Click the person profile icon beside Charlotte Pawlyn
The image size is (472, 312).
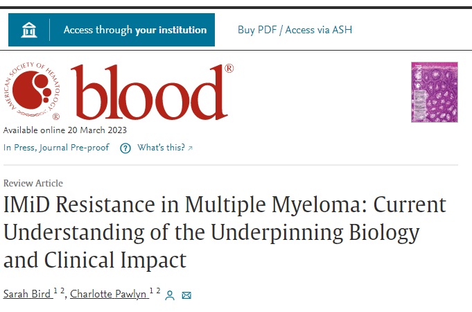click(171, 295)
